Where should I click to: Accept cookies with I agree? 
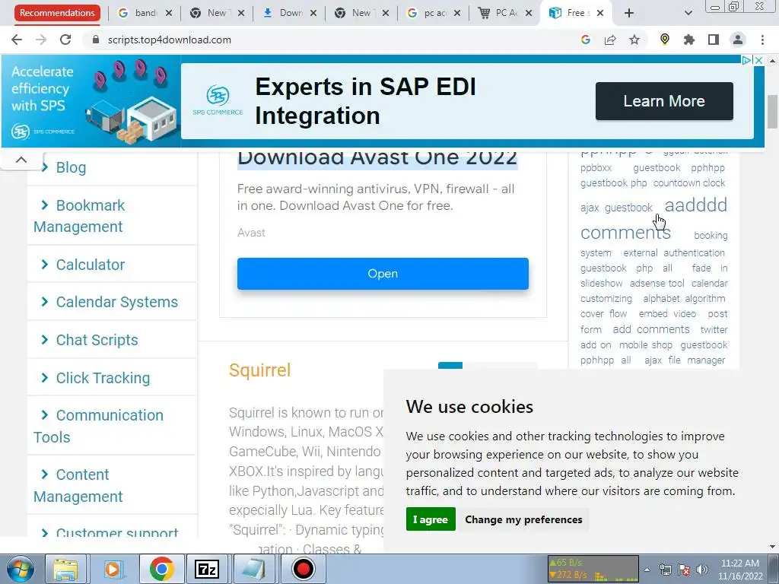click(x=431, y=519)
